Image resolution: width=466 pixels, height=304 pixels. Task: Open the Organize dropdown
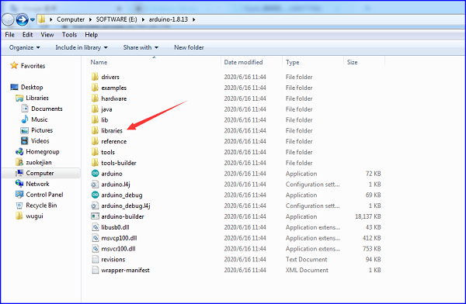(24, 47)
